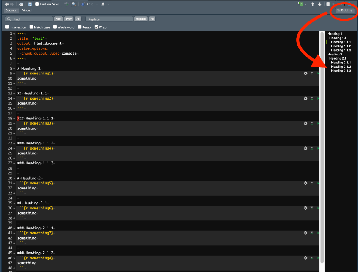
Task: Enable Regex search
Action: click(79, 27)
